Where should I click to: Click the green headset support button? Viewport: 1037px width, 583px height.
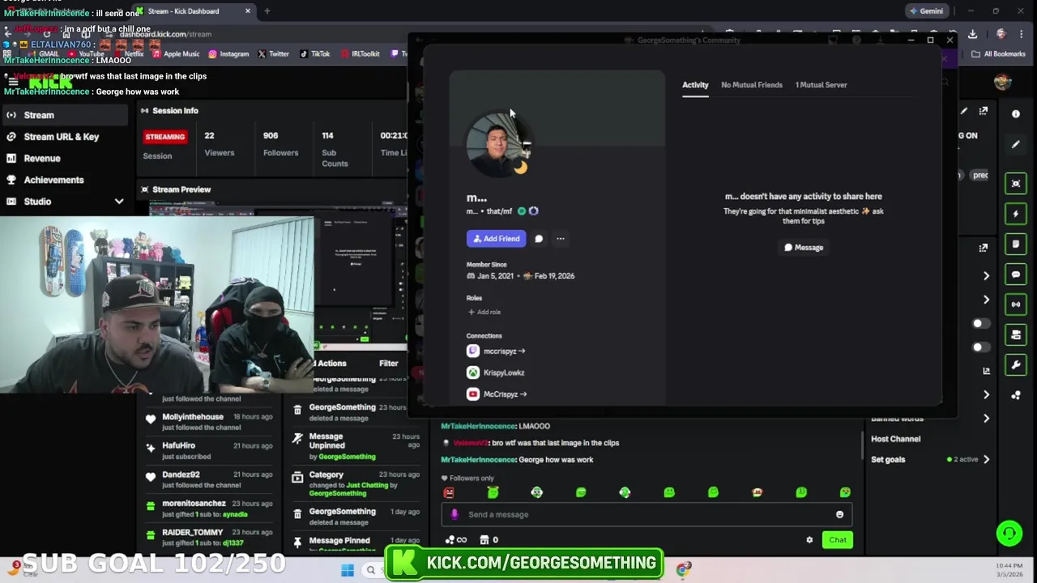[1009, 534]
